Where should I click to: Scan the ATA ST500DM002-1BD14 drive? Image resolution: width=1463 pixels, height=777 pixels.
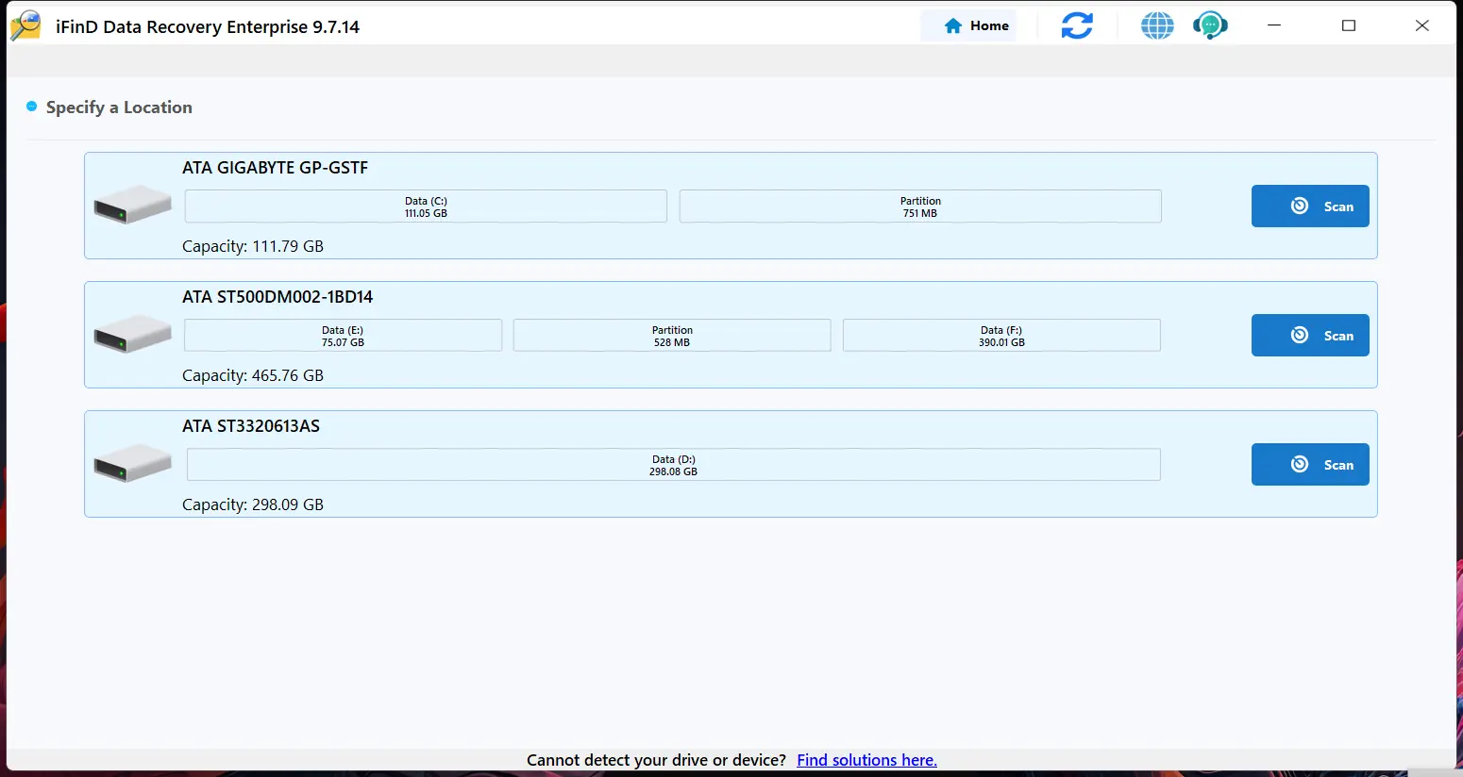point(1310,336)
